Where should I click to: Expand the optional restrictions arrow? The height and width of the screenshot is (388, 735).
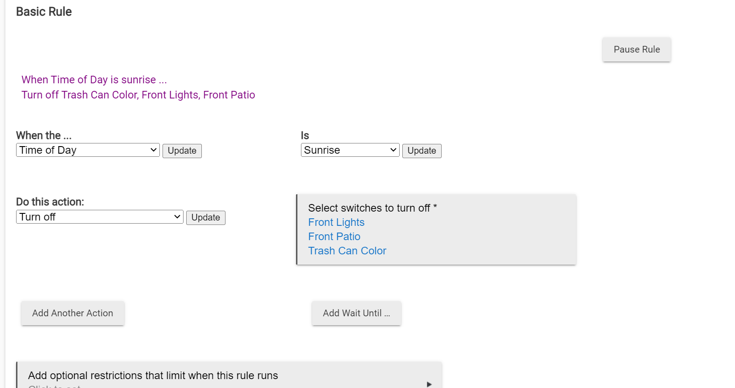pos(429,384)
